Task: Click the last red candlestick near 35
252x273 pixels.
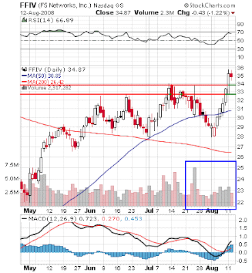Action: pyautogui.click(x=232, y=75)
